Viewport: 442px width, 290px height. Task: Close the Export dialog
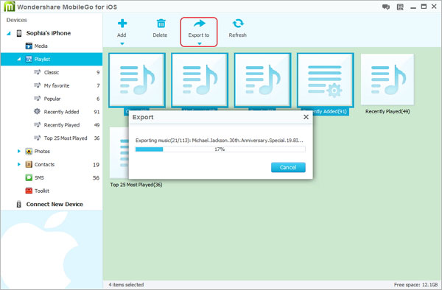(306, 117)
